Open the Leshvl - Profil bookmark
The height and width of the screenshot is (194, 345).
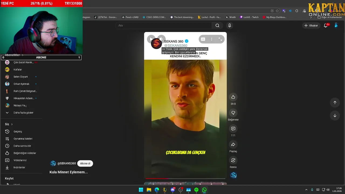tap(209, 17)
